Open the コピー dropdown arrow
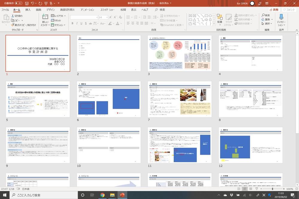299x199 pixels. click(22, 20)
